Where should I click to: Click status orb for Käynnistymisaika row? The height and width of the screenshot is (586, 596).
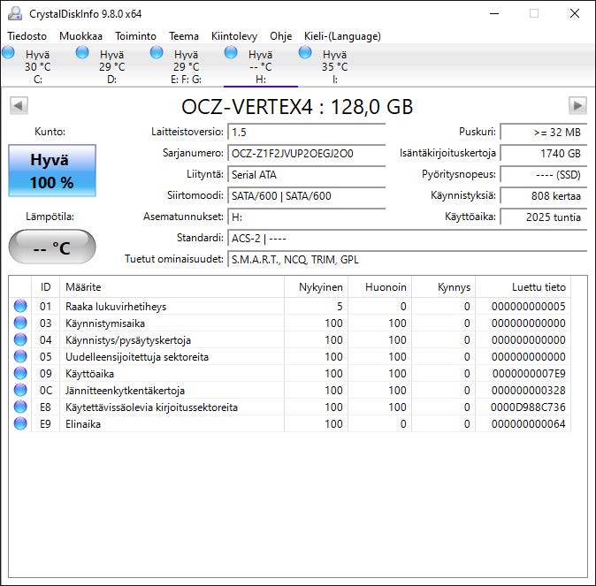(20, 323)
